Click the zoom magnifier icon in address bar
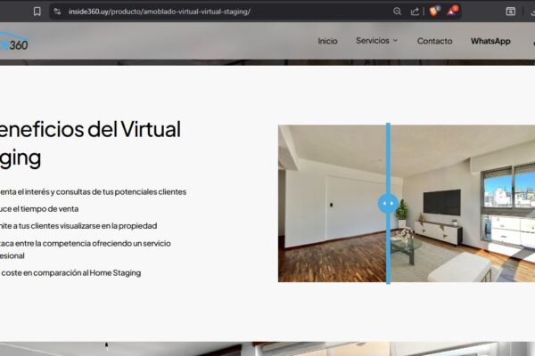Screen dimensions: 535x356 pyautogui.click(x=398, y=12)
